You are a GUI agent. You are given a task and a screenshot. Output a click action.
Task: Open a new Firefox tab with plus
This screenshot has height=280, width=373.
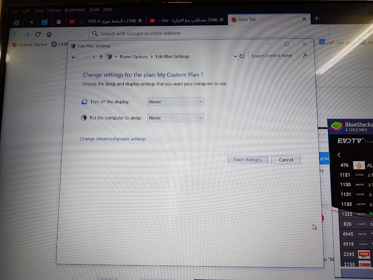tap(317, 18)
